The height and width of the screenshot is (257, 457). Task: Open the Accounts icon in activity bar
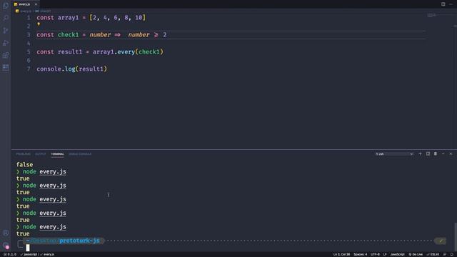[x=6, y=233]
